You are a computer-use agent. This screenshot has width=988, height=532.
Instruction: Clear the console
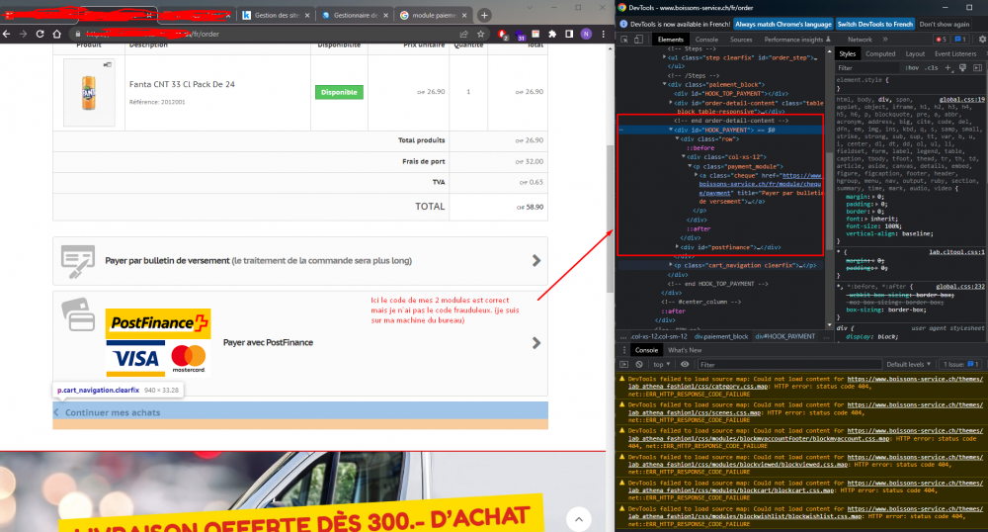point(639,364)
